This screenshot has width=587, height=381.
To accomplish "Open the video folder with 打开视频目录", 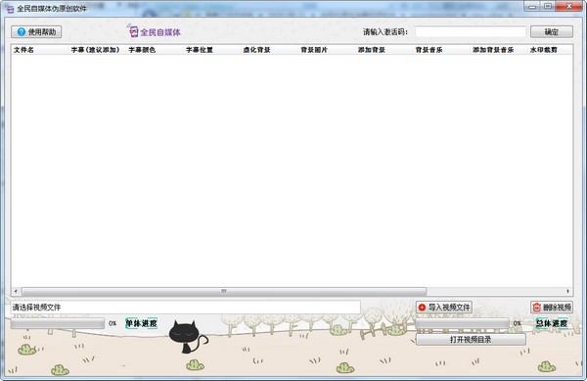I will click(x=471, y=340).
